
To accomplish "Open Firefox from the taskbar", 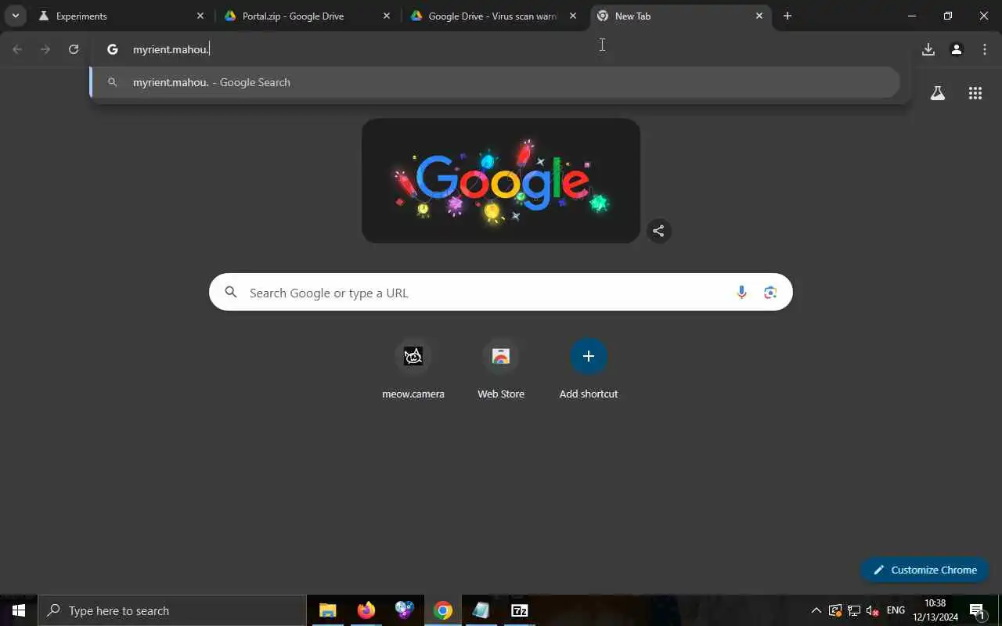I will 366,610.
